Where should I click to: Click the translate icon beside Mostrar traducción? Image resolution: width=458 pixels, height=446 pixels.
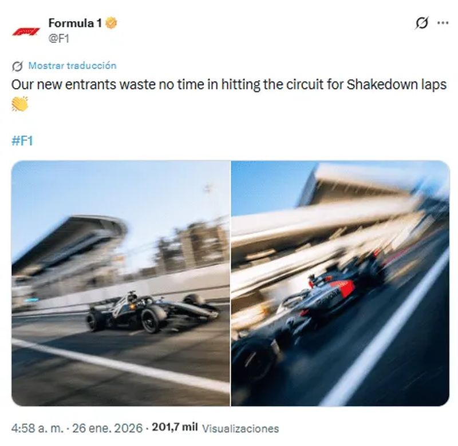17,66
